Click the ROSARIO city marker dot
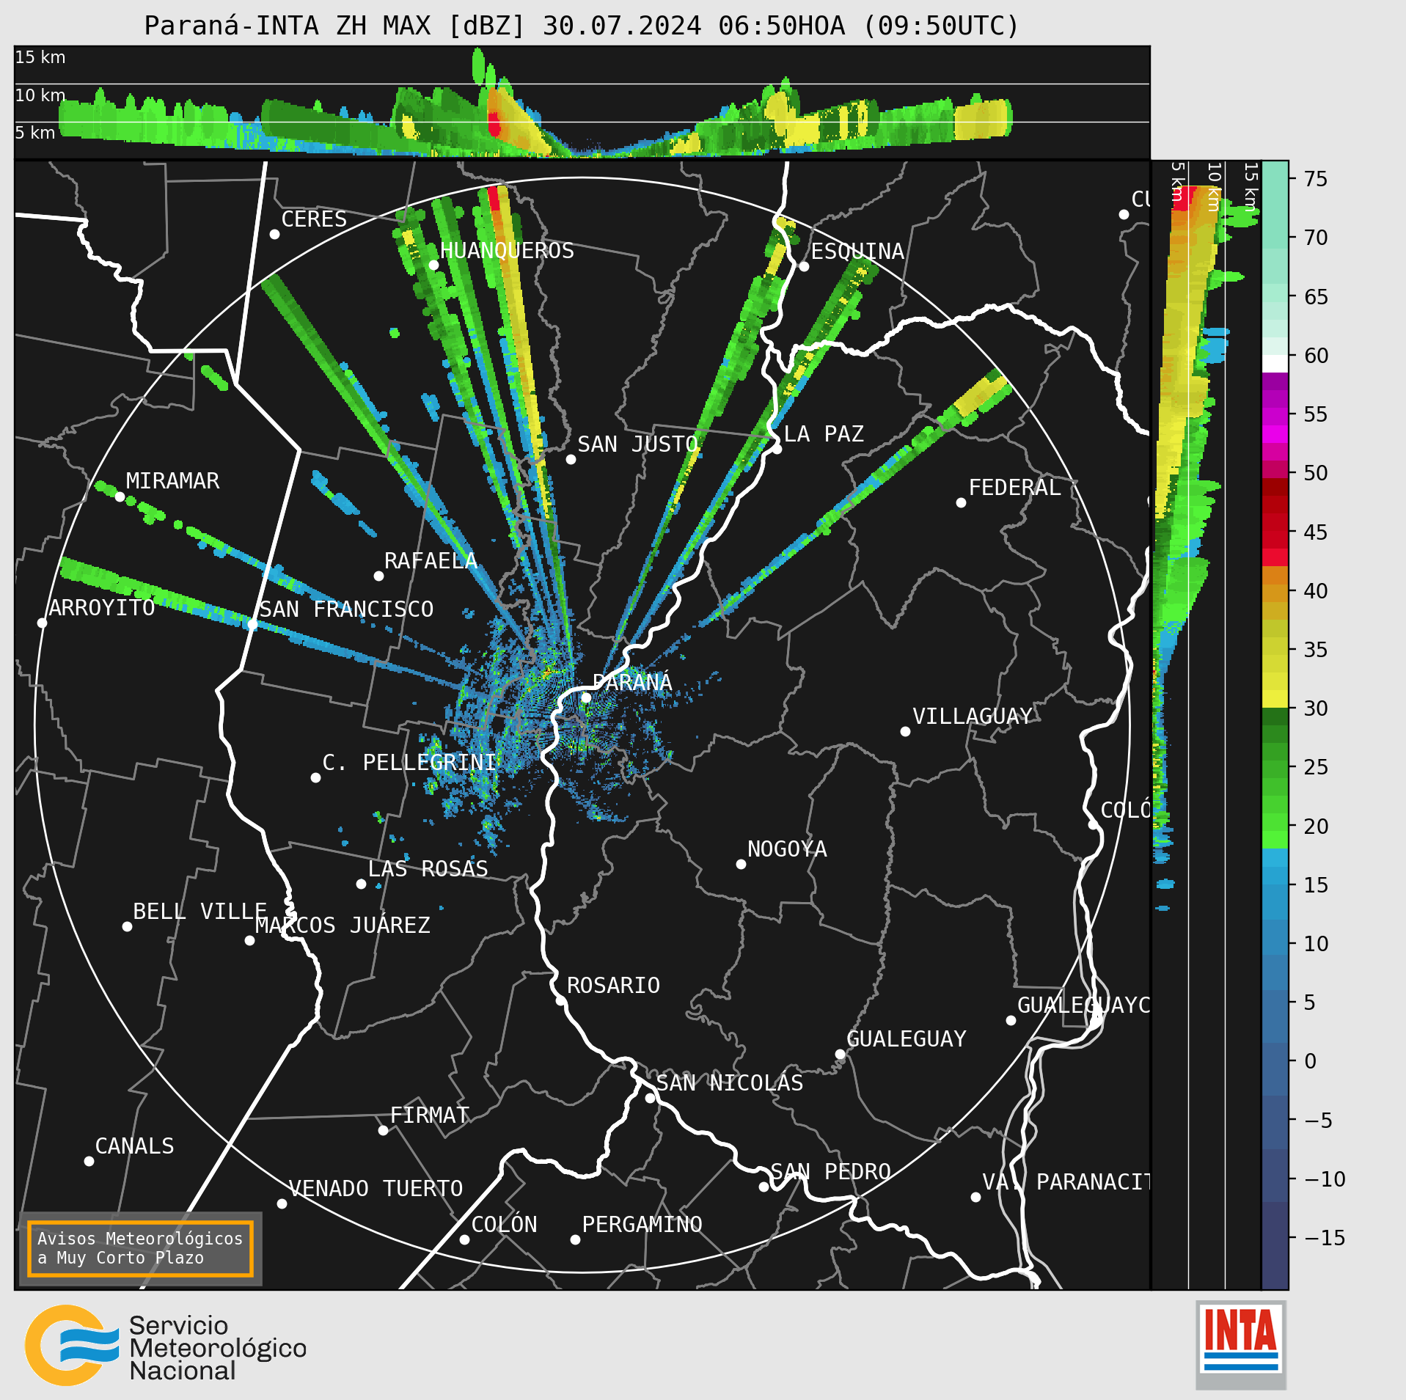The height and width of the screenshot is (1400, 1406). point(560,1000)
